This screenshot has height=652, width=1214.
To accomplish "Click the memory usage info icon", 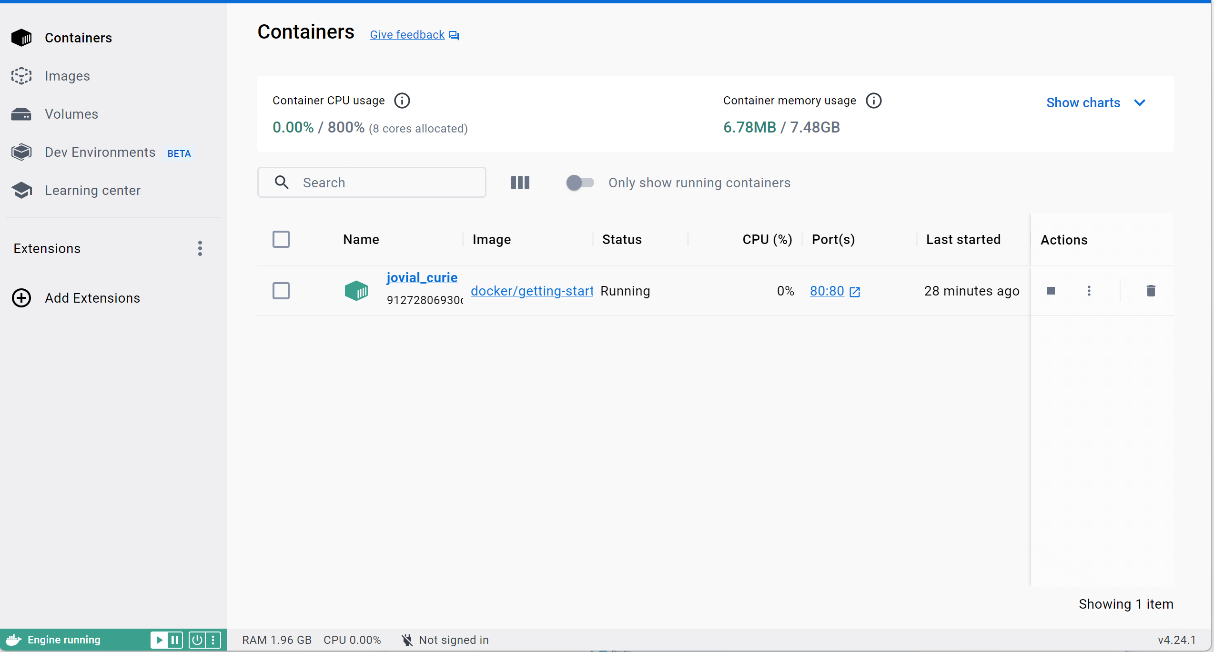I will click(873, 101).
